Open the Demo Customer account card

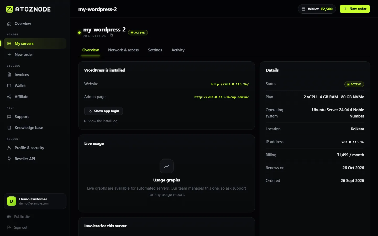(x=35, y=201)
